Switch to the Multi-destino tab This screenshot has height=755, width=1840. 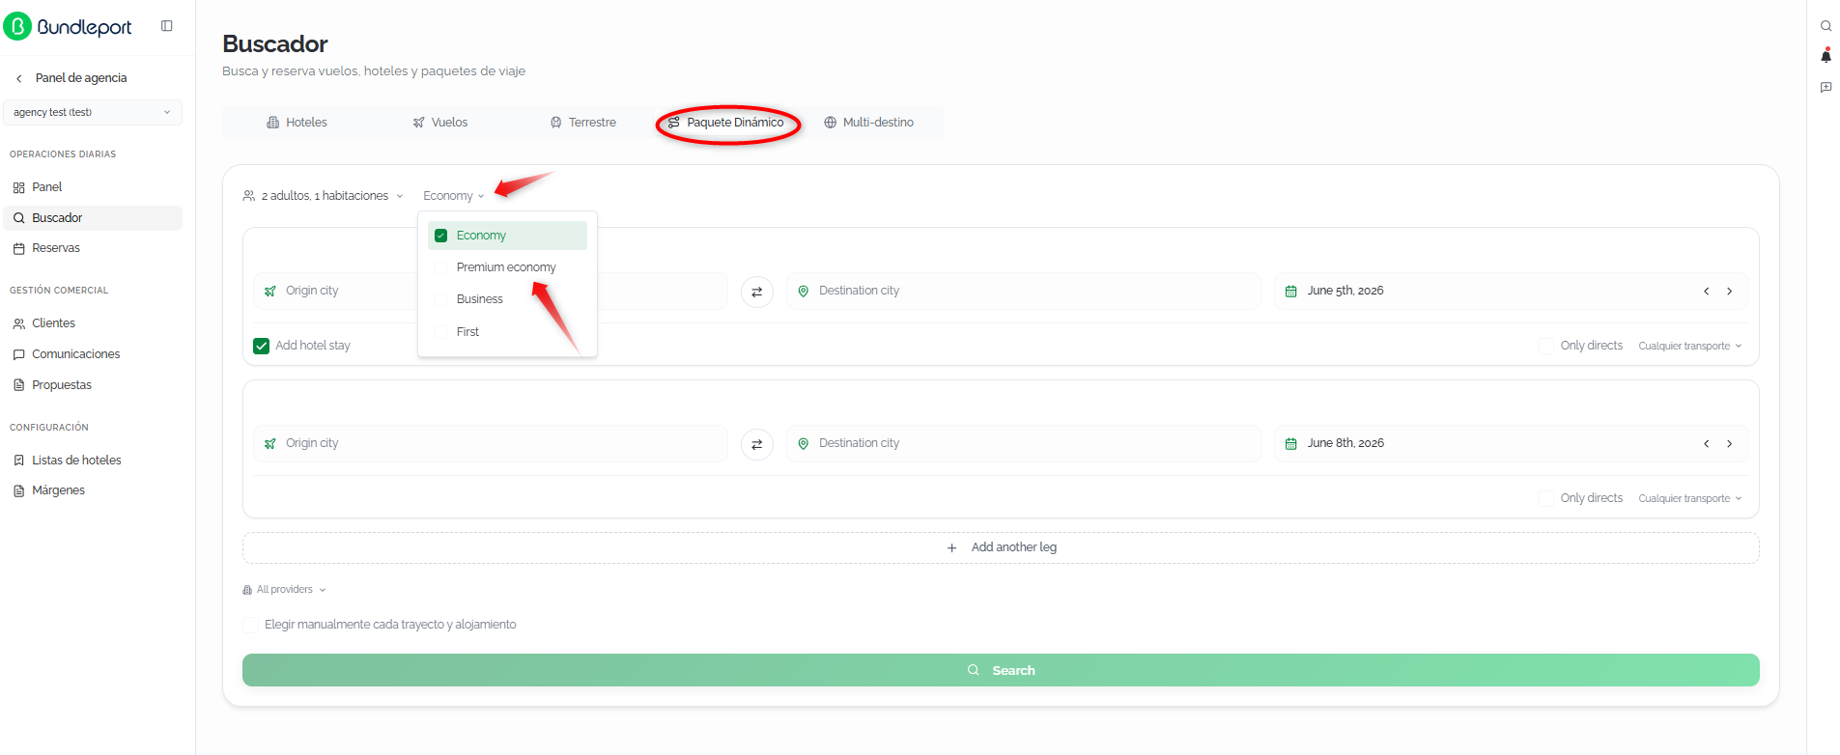868,123
